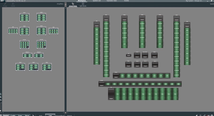The height and width of the screenshot is (116, 214).
Task: Switch to Operator view tab
Action: coord(112,1)
